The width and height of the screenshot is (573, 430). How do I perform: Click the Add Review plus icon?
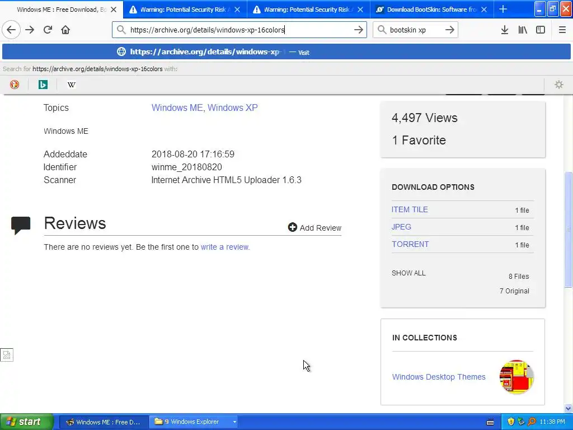292,227
